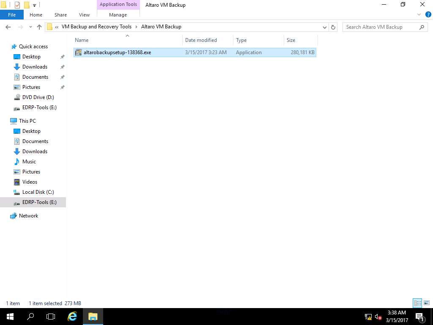The height and width of the screenshot is (325, 433).
Task: Launch Internet Explorer from taskbar
Action: [72, 317]
